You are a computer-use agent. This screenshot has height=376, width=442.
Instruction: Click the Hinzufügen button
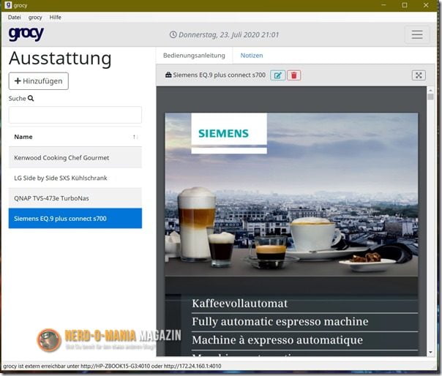[39, 81]
